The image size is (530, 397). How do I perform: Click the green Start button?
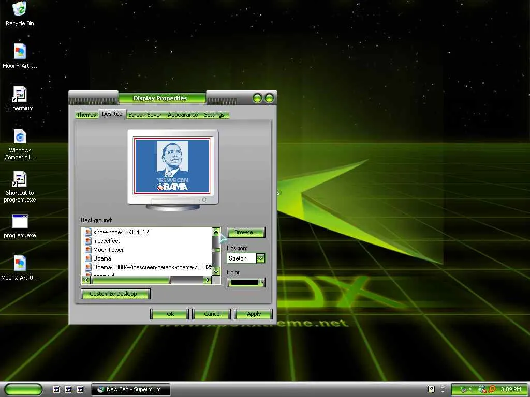point(23,389)
